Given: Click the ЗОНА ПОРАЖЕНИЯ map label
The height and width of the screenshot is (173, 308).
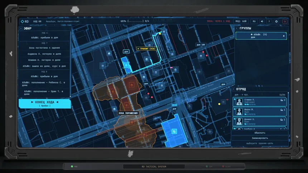Looking at the screenshot, I should 128,113.
